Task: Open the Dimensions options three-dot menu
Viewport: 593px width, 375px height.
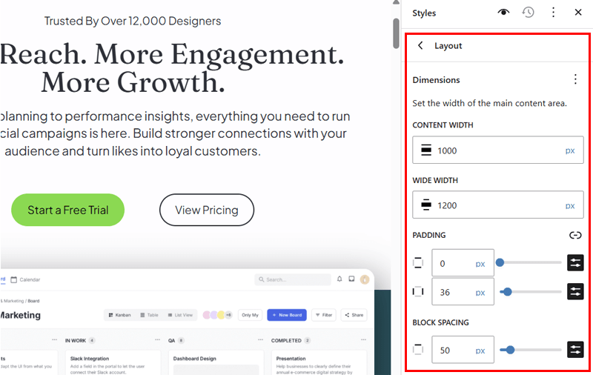Action: pos(575,79)
